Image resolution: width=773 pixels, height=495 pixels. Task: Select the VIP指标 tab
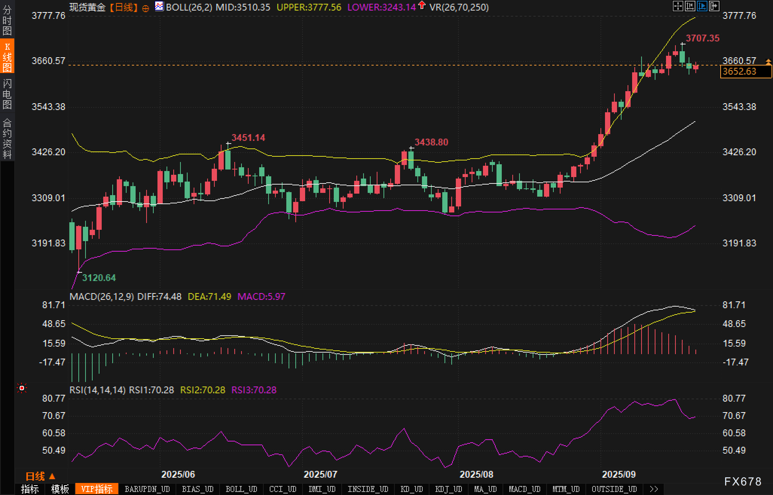pos(97,489)
